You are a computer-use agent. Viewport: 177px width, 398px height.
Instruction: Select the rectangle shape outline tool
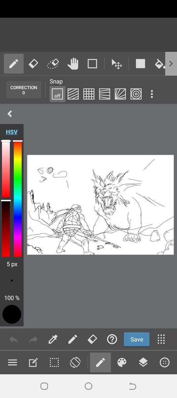92,64
